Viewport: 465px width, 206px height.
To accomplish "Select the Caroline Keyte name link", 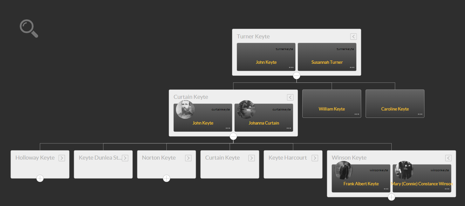I will click(x=395, y=109).
